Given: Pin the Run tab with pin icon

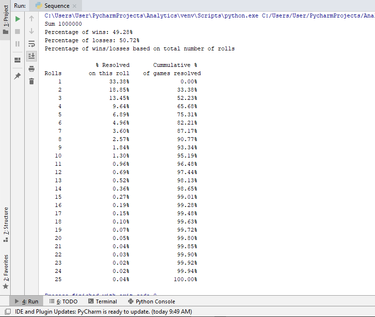Looking at the screenshot, I should (17, 76).
